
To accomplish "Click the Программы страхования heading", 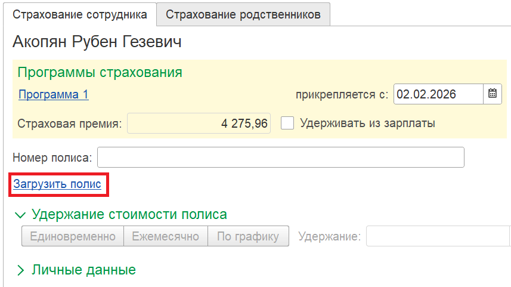I will (x=100, y=73).
